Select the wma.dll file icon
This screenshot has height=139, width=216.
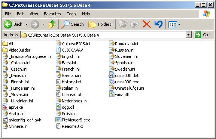point(112,95)
